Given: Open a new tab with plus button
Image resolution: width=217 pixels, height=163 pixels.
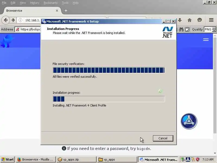Looking at the screenshot, I should tap(66, 11).
